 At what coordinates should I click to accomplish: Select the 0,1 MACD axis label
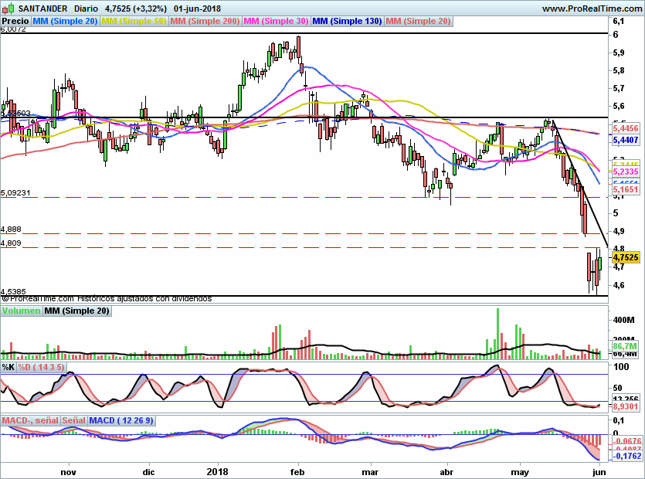618,420
